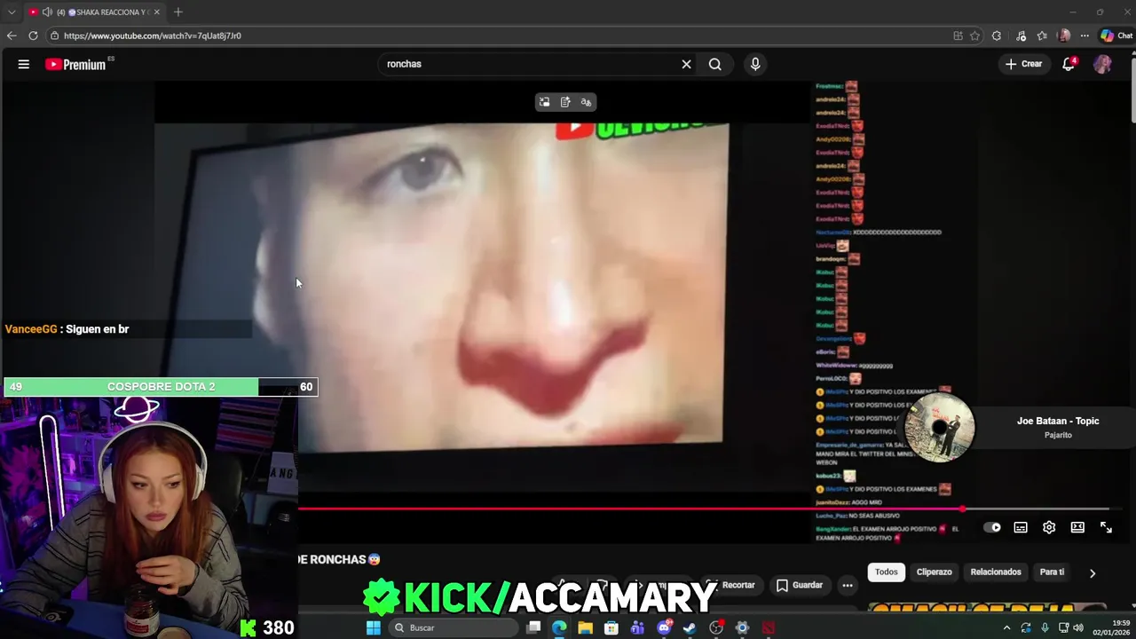The image size is (1136, 639).
Task: Open a new browser tab
Action: point(178,12)
